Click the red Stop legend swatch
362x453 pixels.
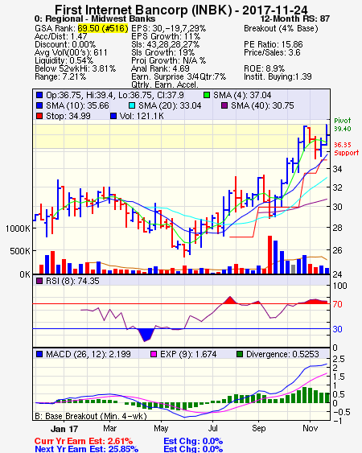point(39,116)
